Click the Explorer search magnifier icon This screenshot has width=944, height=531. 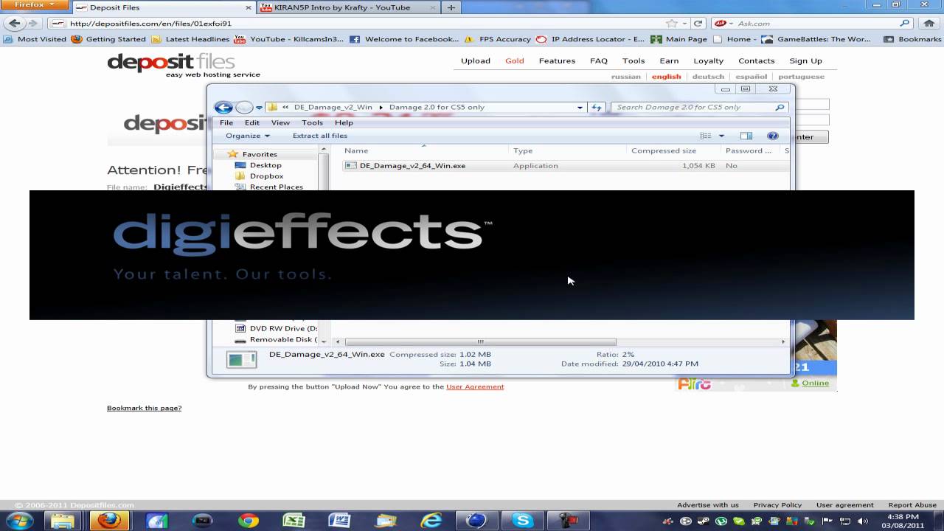(780, 107)
